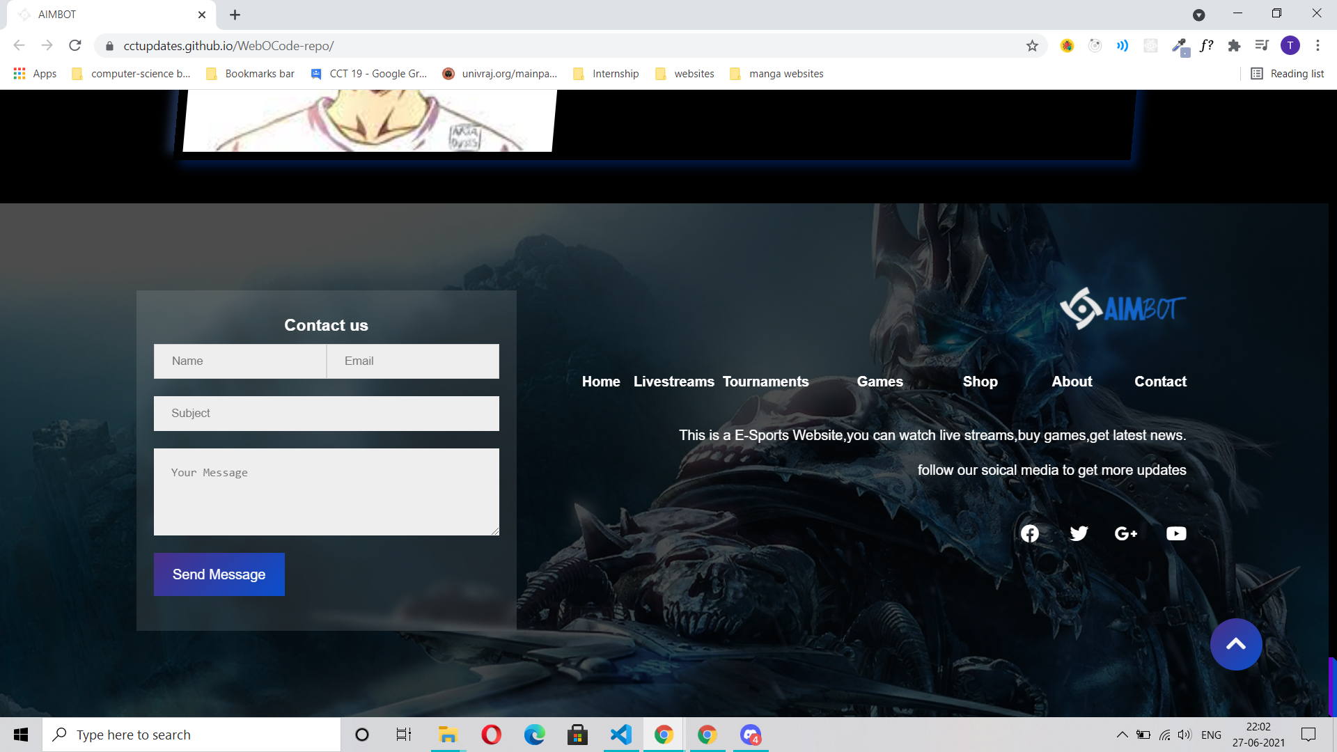Open the Google Plus social icon
Screen dimensions: 1337x752
point(1126,533)
